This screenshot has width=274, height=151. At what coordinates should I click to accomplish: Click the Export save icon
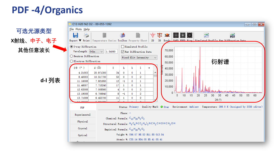[76, 35]
